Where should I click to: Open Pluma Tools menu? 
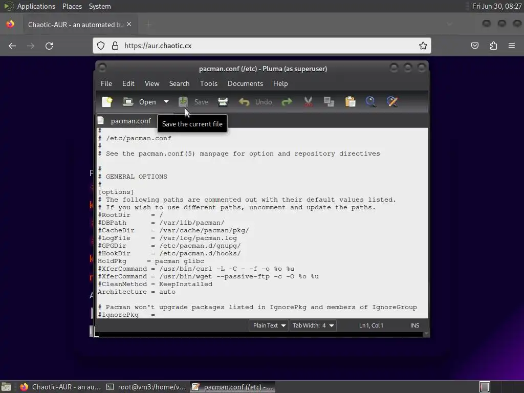pos(209,83)
